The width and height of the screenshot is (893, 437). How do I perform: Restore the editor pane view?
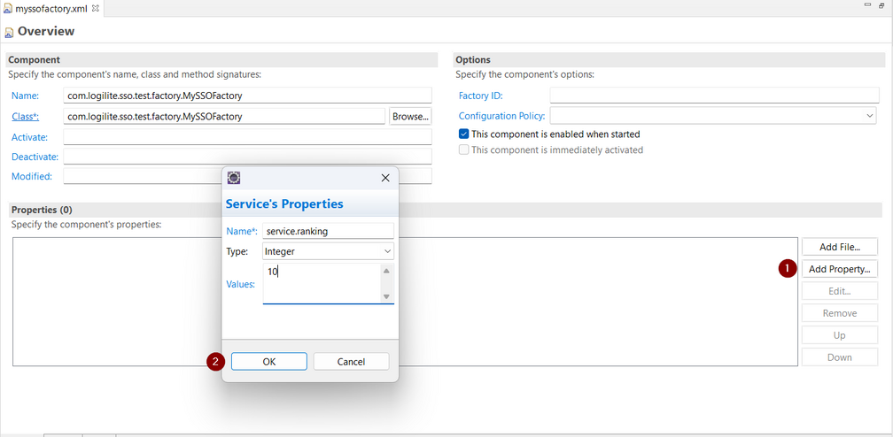(x=882, y=5)
